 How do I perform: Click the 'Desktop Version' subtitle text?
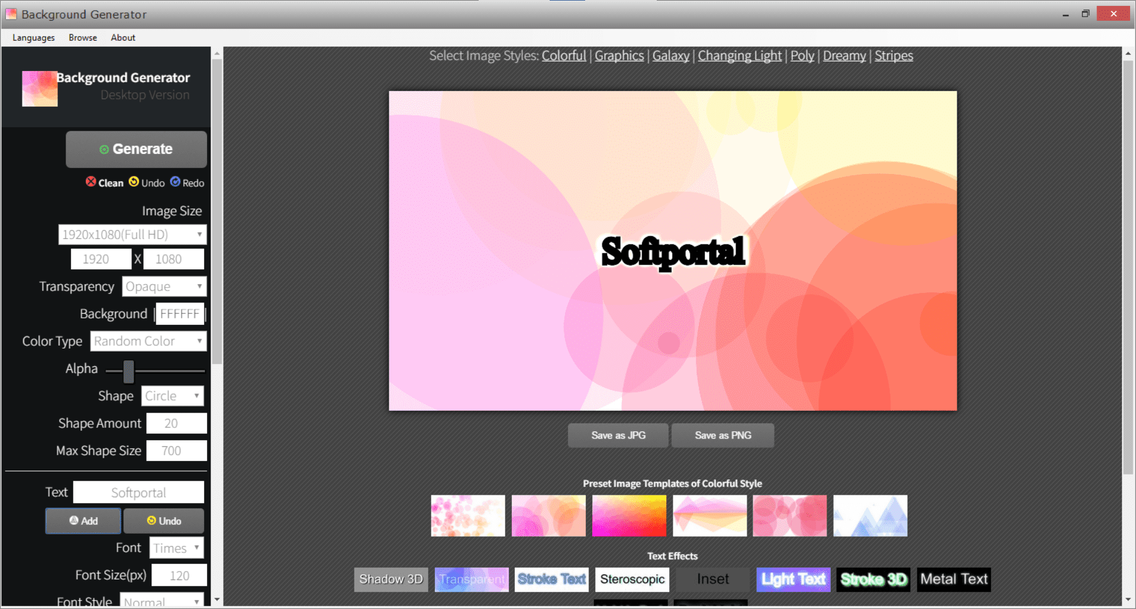[x=145, y=95]
